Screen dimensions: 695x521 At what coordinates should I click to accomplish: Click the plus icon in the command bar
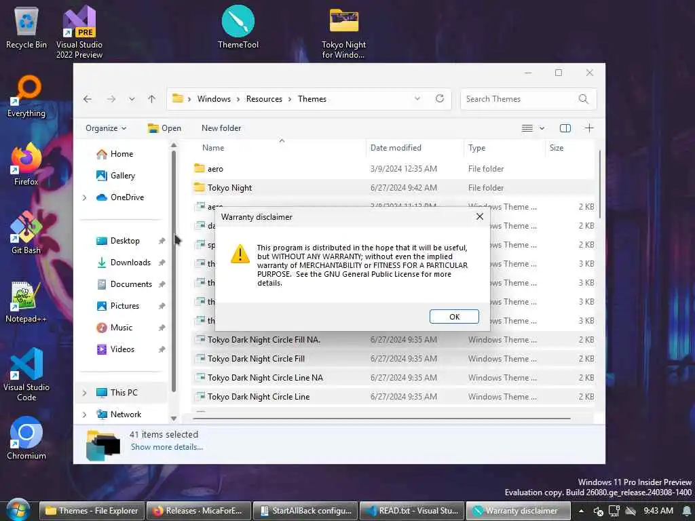pyautogui.click(x=589, y=128)
